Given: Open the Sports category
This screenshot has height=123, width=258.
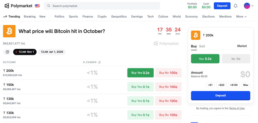Looking at the screenshot, I should point(73,17).
